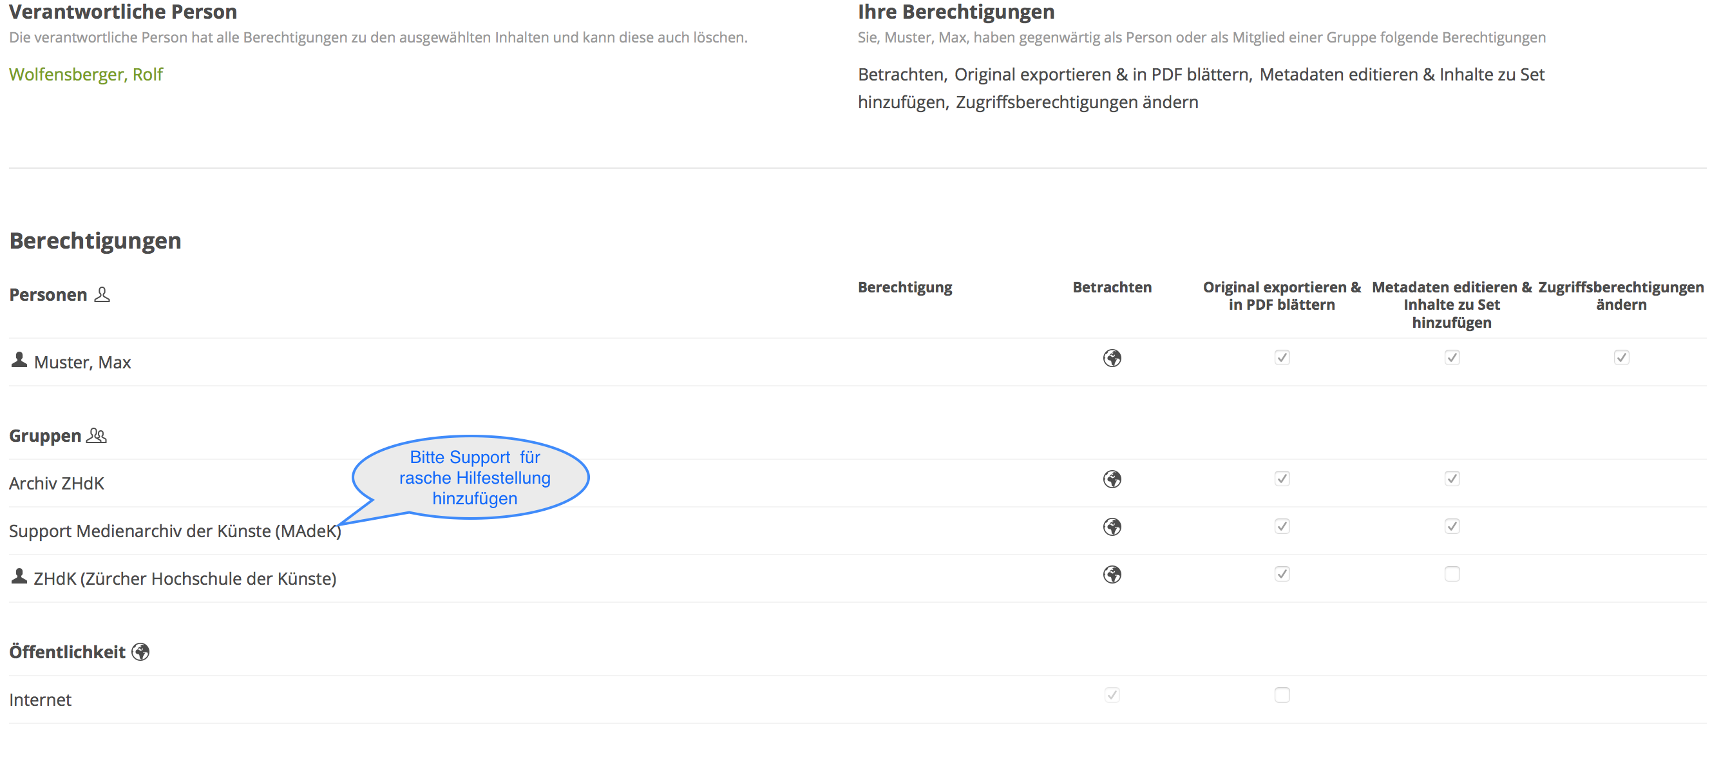Click the Archiv ZHdK group name

pos(57,483)
